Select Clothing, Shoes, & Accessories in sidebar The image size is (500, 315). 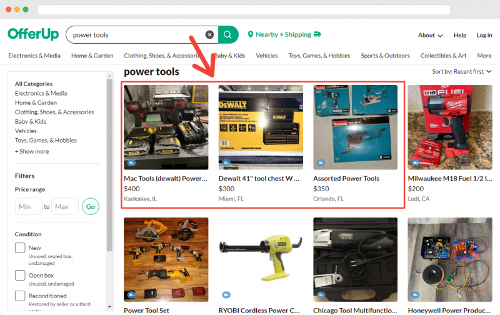[x=54, y=112]
